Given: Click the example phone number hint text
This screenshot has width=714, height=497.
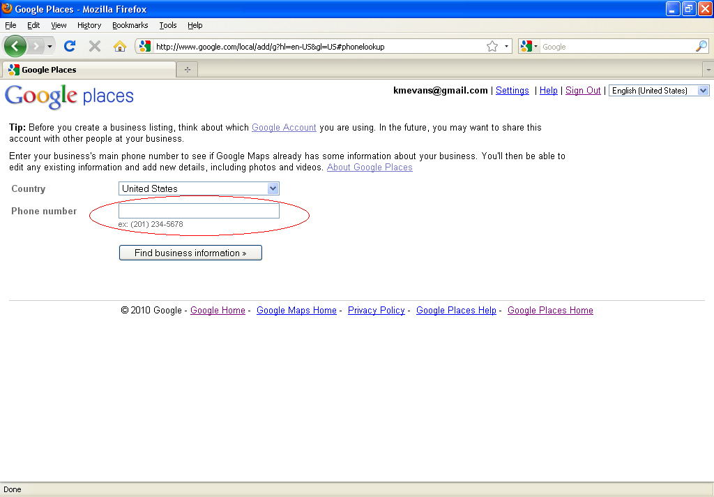Looking at the screenshot, I should click(151, 224).
